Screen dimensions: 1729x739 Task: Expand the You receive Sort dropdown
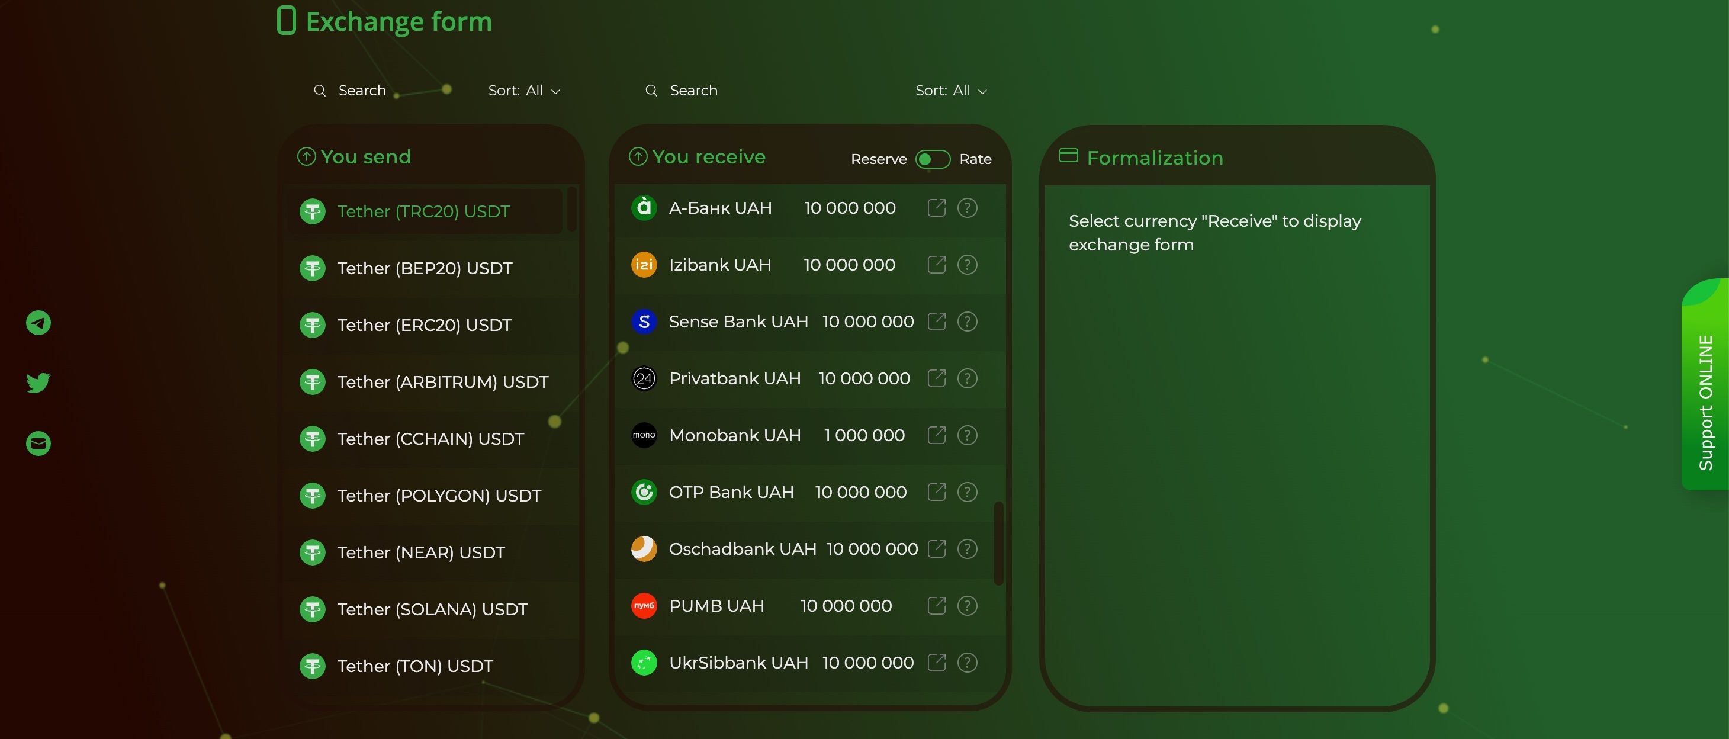click(950, 91)
